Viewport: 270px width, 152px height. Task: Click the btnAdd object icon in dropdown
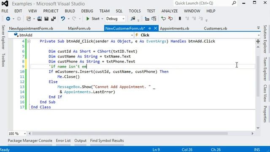click(16, 35)
